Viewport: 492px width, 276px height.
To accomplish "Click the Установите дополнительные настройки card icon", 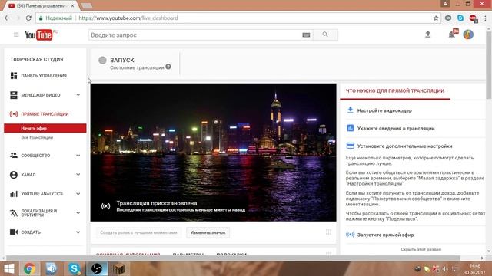I will 351,146.
